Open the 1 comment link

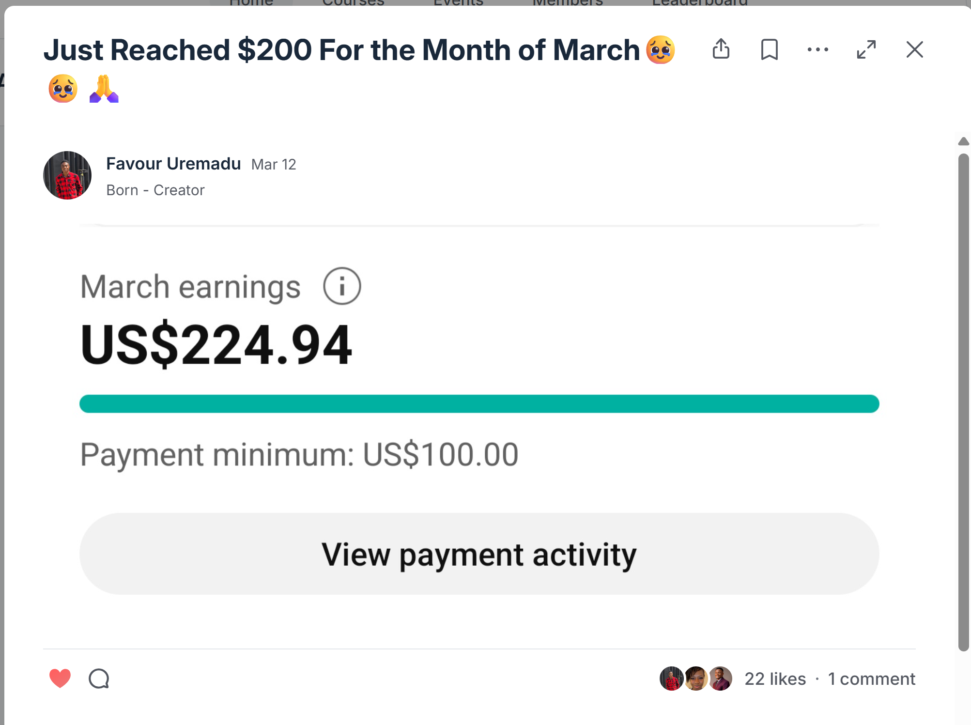point(871,679)
